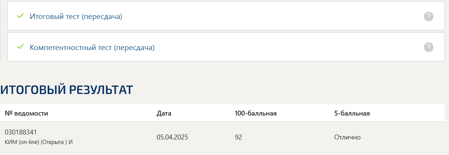Select the Итоговый тест (пересдача) card panel
The width and height of the screenshot is (449, 155).
pos(226,16)
